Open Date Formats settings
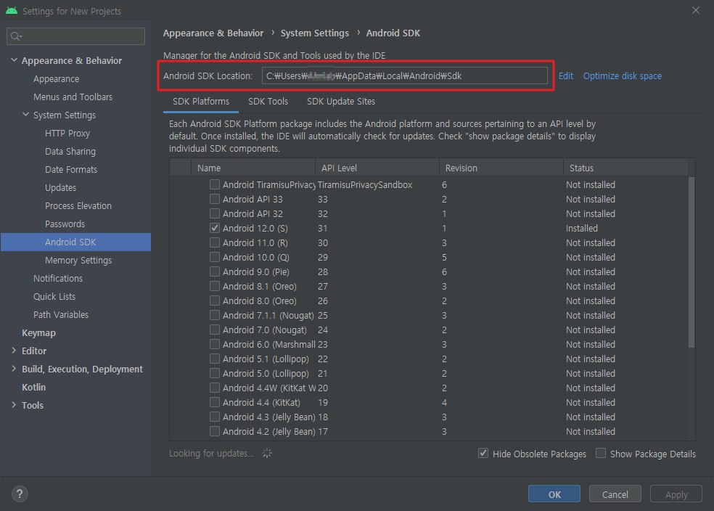Viewport: 714px width, 511px height. tap(71, 169)
